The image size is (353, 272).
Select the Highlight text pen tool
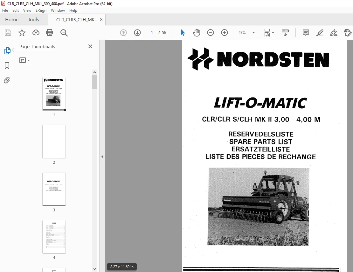pos(320,33)
